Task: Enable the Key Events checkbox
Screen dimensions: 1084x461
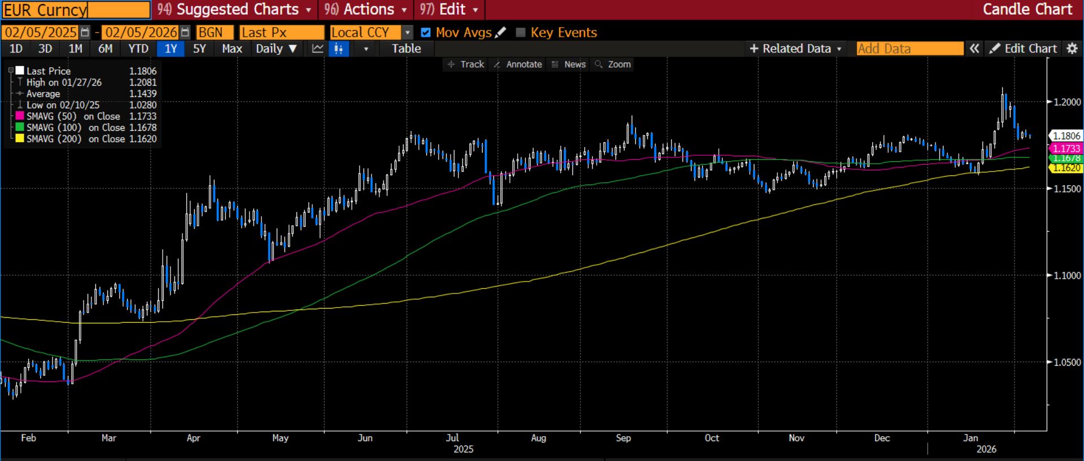Action: [521, 33]
